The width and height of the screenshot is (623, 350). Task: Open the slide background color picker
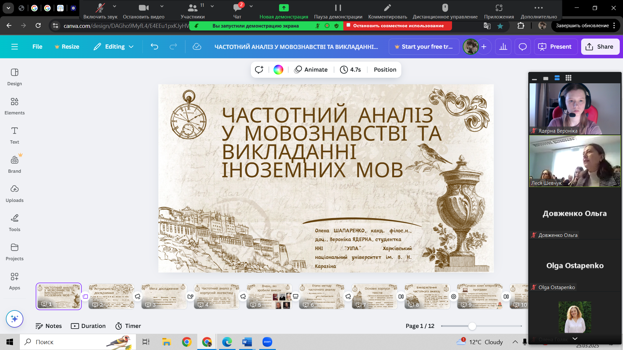click(x=278, y=70)
